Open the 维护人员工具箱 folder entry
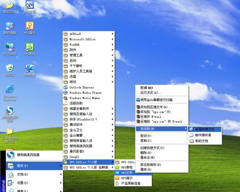The height and width of the screenshot is (192, 240). point(89,71)
